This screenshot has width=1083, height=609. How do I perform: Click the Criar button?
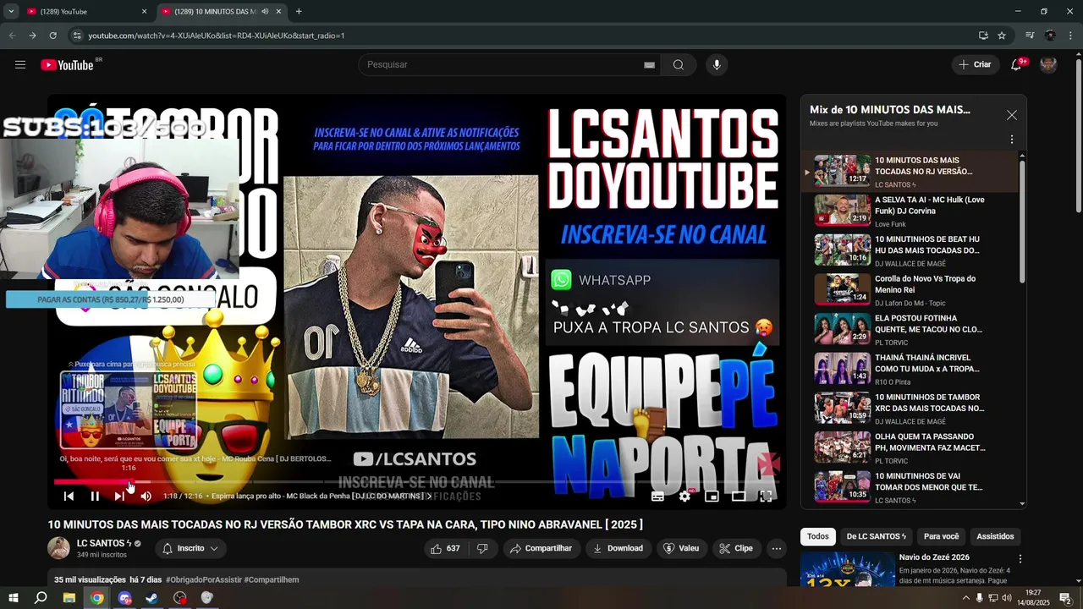pos(975,64)
